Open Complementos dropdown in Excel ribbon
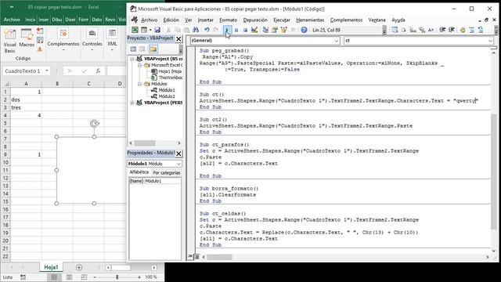Viewport: 501px width, 282px height. click(63, 40)
